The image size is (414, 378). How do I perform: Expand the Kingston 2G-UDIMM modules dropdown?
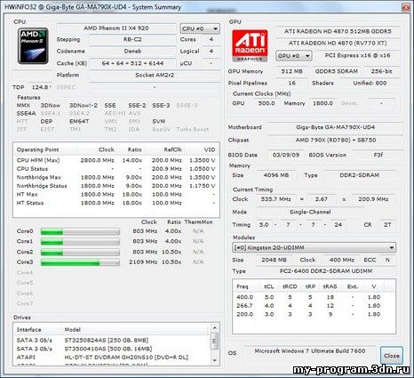click(314, 247)
